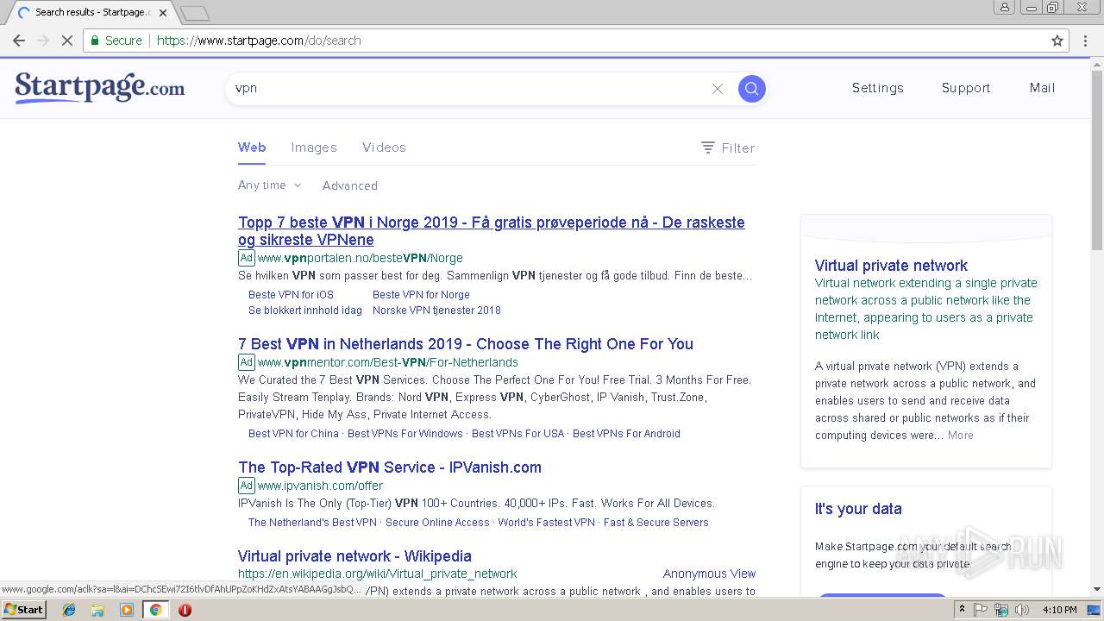Open a new browser tab
This screenshot has height=621, width=1104.
(x=195, y=13)
